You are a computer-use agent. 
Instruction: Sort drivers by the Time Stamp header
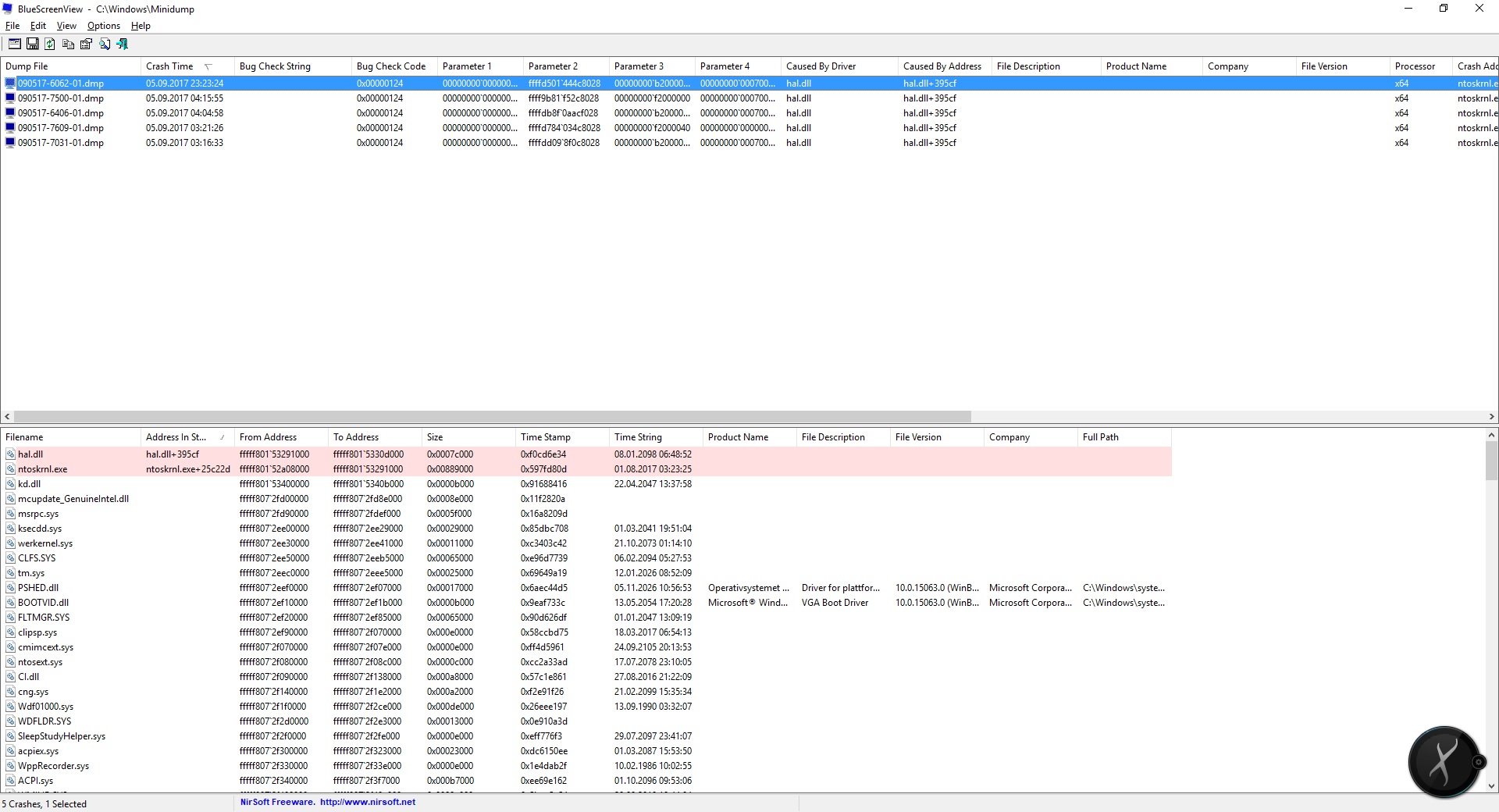tap(562, 437)
